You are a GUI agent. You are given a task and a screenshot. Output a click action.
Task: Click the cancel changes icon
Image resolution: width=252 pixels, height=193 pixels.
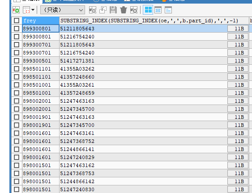point(134,10)
